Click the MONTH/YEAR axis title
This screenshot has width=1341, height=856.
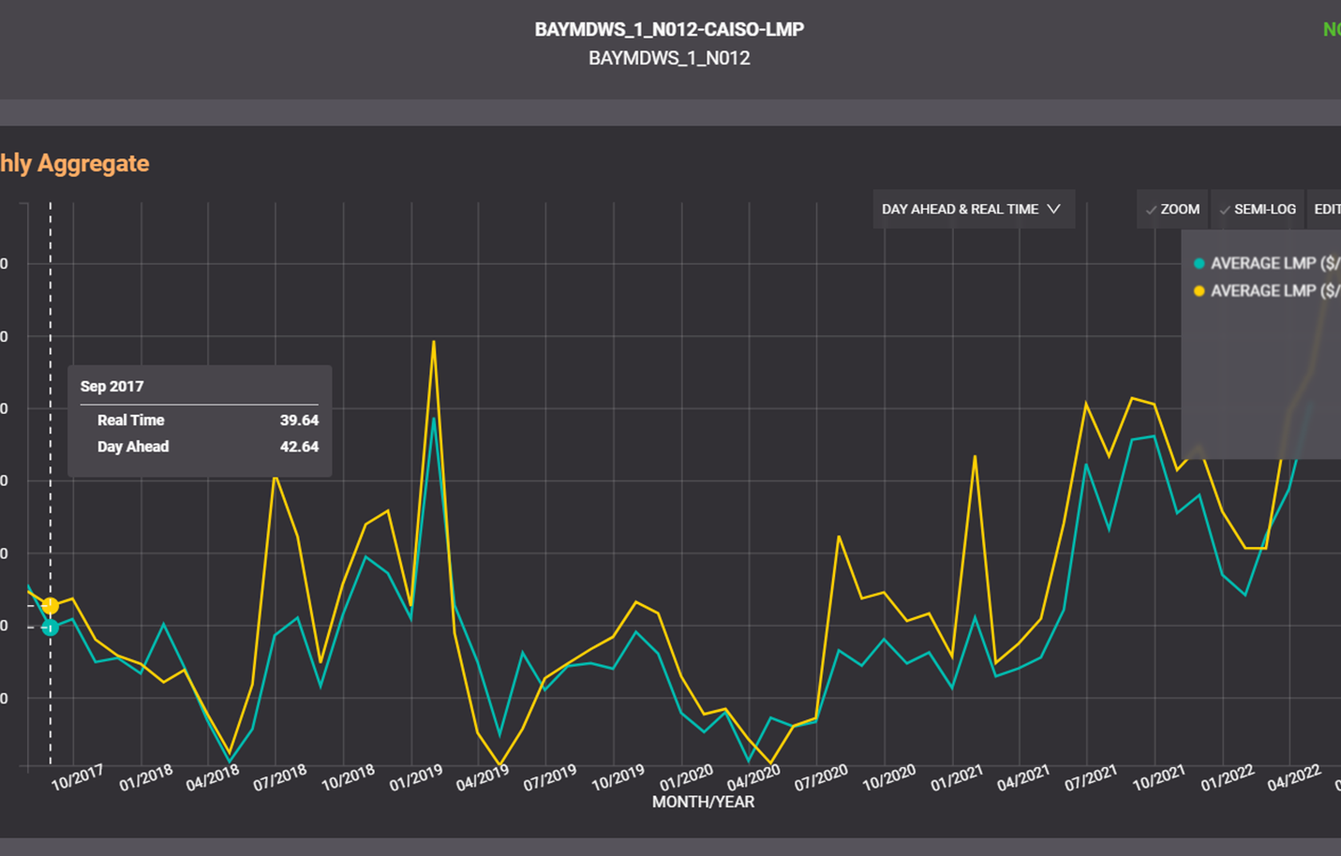[x=703, y=802]
